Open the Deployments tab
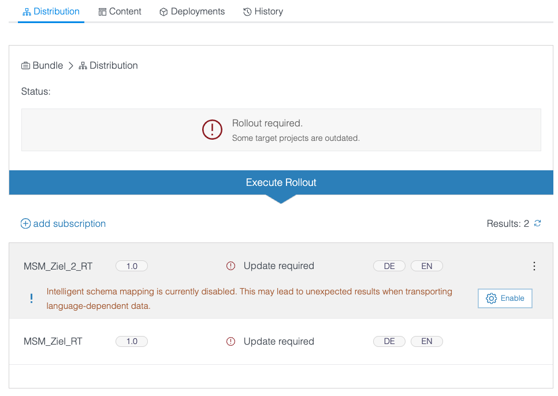Screen dimensions: 558x396 (192, 12)
